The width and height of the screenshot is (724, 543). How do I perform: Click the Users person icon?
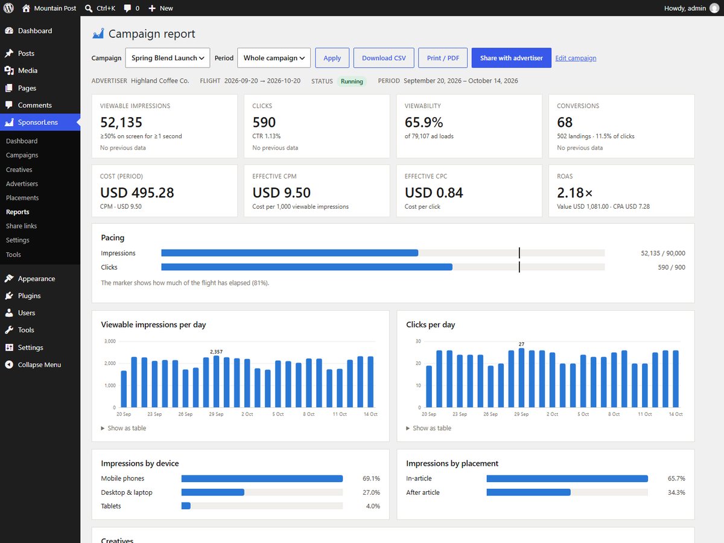point(9,313)
